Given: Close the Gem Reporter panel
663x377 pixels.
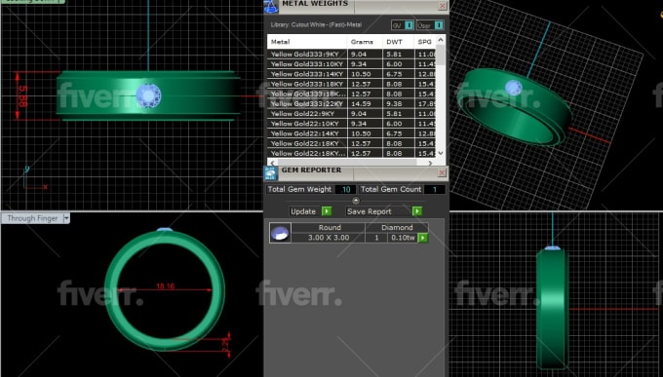Looking at the screenshot, I should (x=442, y=172).
